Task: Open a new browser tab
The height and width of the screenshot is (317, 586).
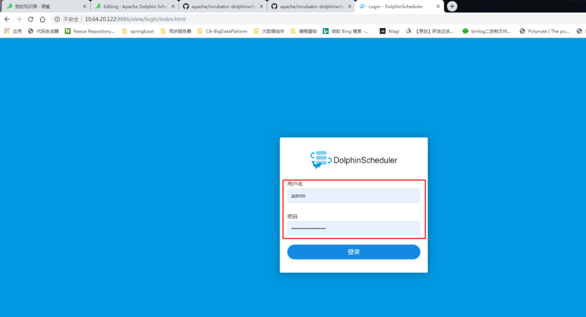Action: 452,7
